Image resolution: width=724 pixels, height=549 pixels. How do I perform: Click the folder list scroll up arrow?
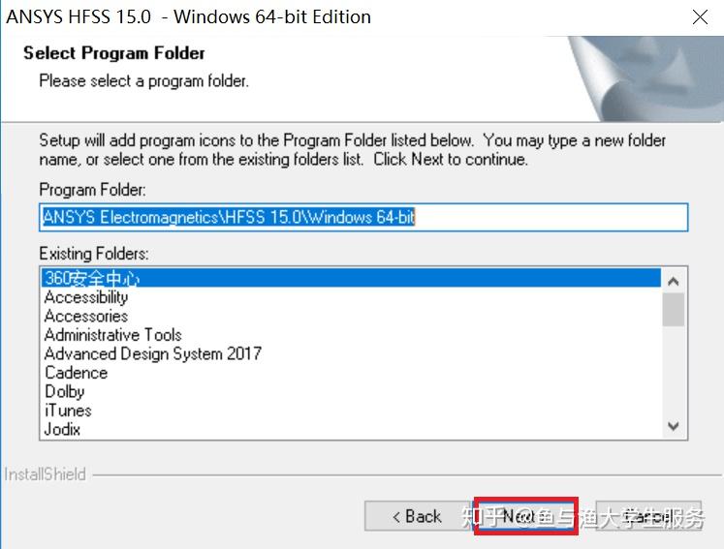(x=674, y=281)
